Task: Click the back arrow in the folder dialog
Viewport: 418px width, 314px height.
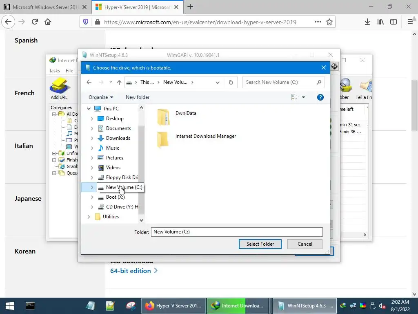Action: point(89,82)
